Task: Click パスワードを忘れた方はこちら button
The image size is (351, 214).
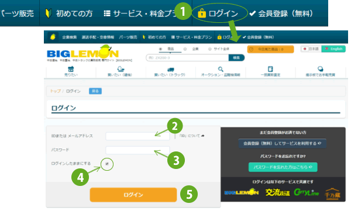Action: point(283,167)
